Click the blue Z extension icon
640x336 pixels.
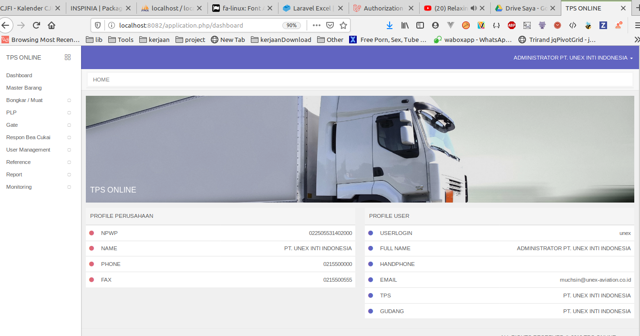[x=603, y=25]
